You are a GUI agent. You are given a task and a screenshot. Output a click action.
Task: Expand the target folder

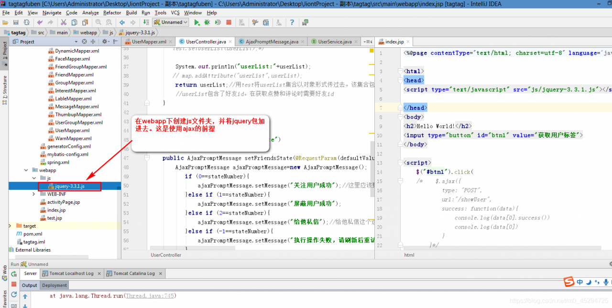11,226
